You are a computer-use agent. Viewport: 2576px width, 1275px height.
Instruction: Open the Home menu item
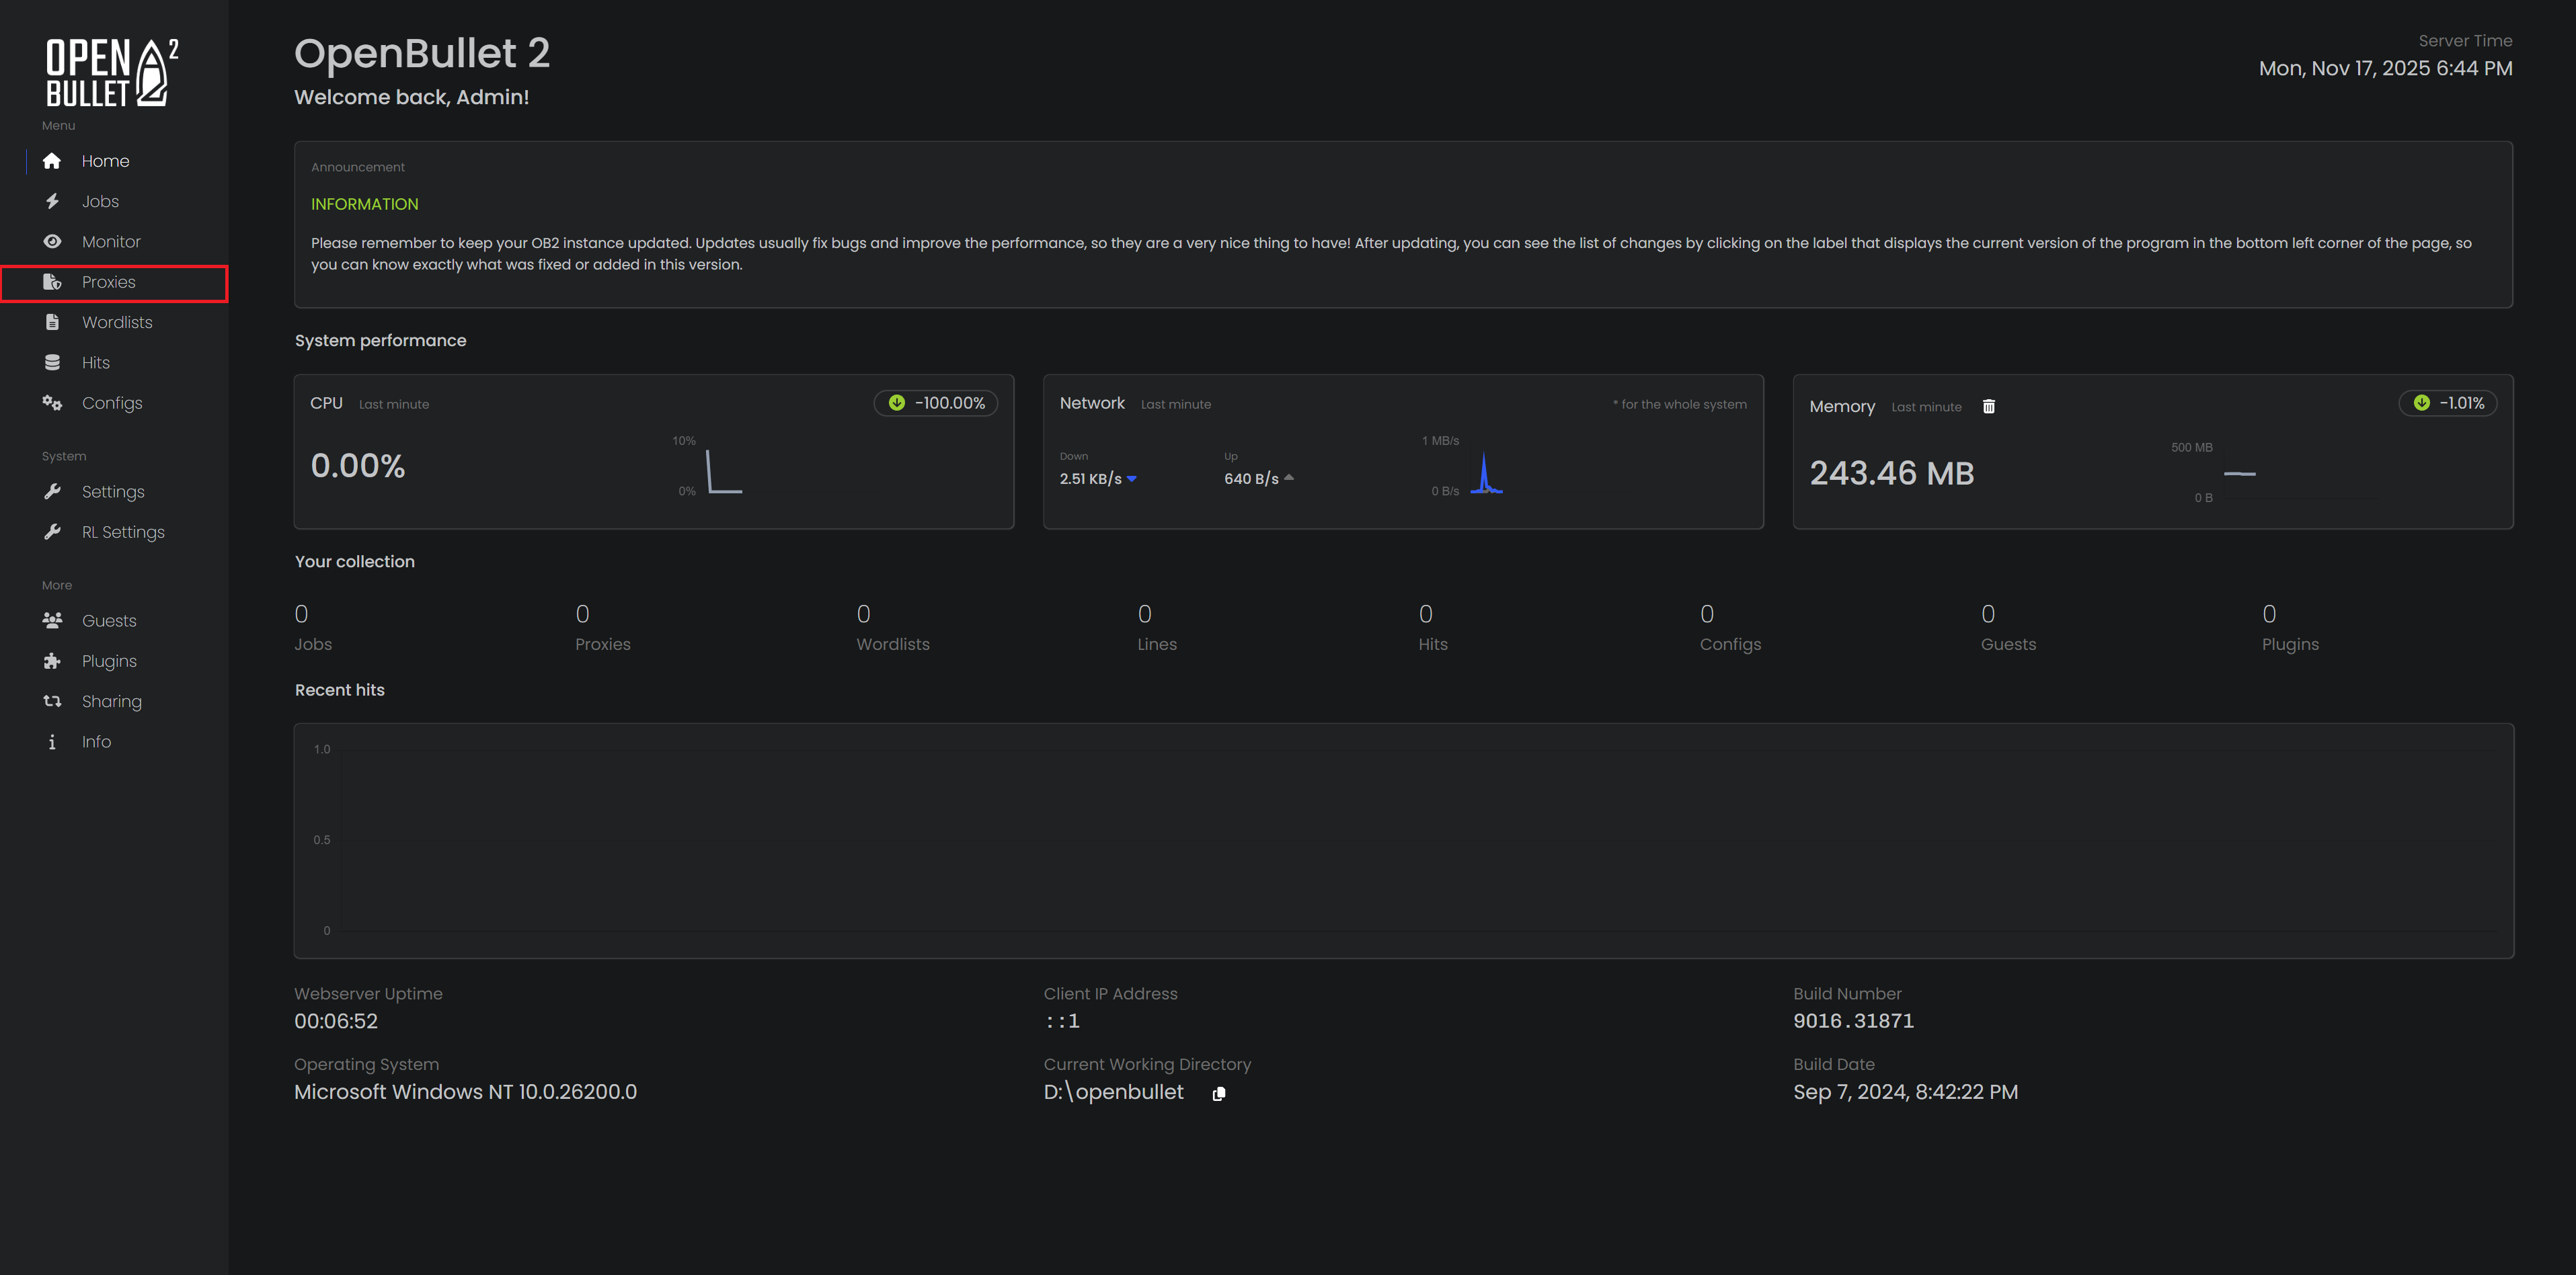[x=103, y=160]
